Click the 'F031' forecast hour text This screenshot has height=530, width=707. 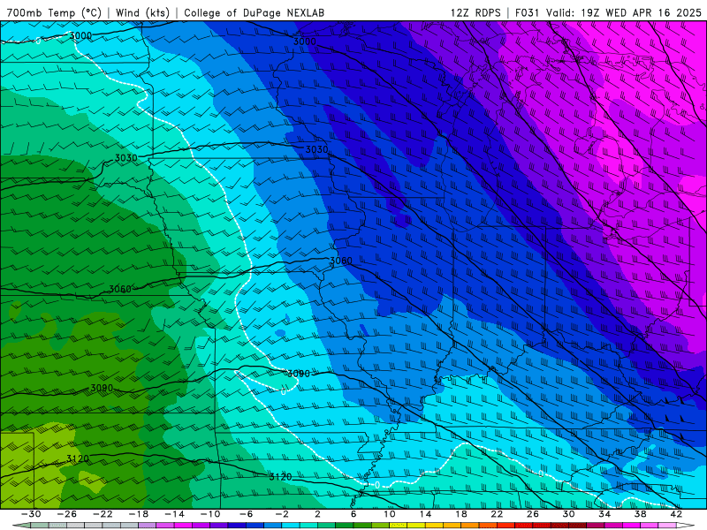coord(528,12)
